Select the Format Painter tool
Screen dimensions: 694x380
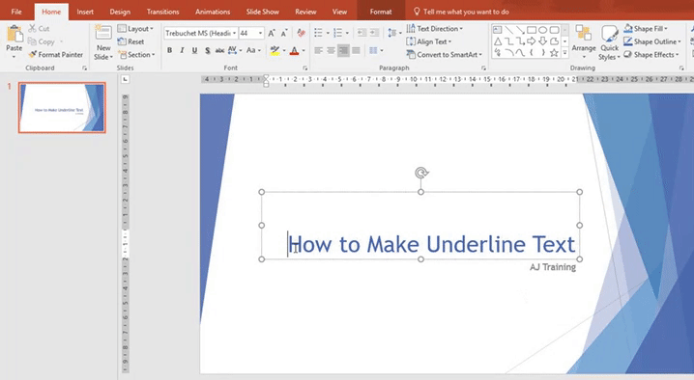pyautogui.click(x=56, y=55)
